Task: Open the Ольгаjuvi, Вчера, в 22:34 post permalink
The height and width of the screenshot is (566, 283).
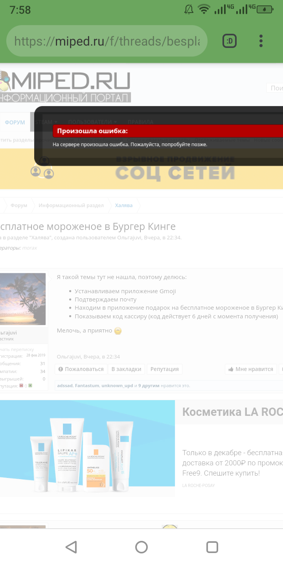Action: [88, 357]
